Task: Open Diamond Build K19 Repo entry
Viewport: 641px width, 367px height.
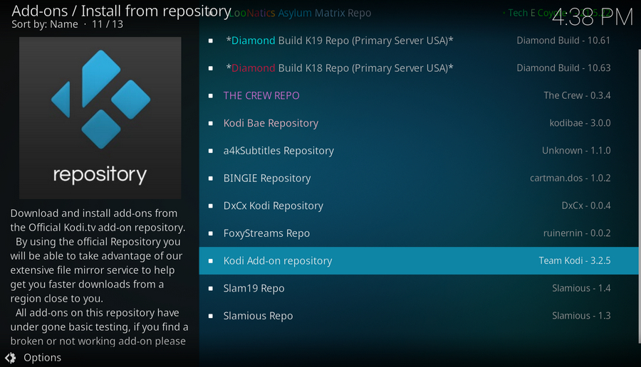Action: [419, 41]
